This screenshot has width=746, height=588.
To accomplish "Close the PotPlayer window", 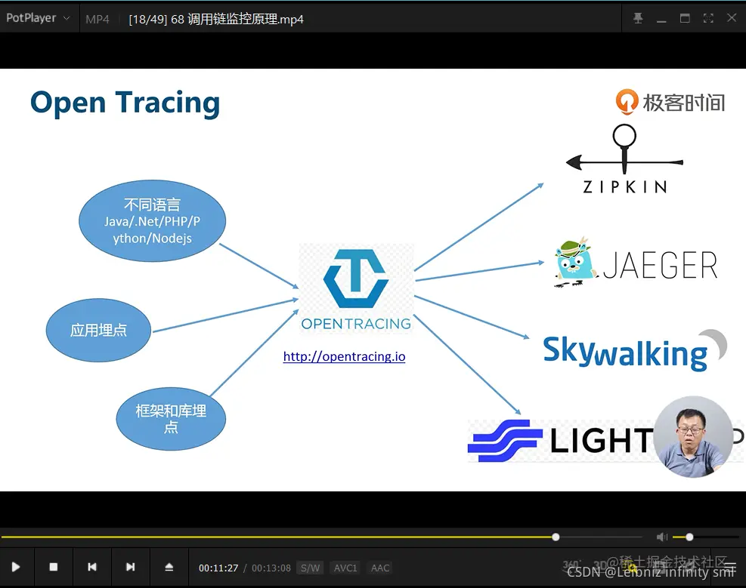I will 732,18.
